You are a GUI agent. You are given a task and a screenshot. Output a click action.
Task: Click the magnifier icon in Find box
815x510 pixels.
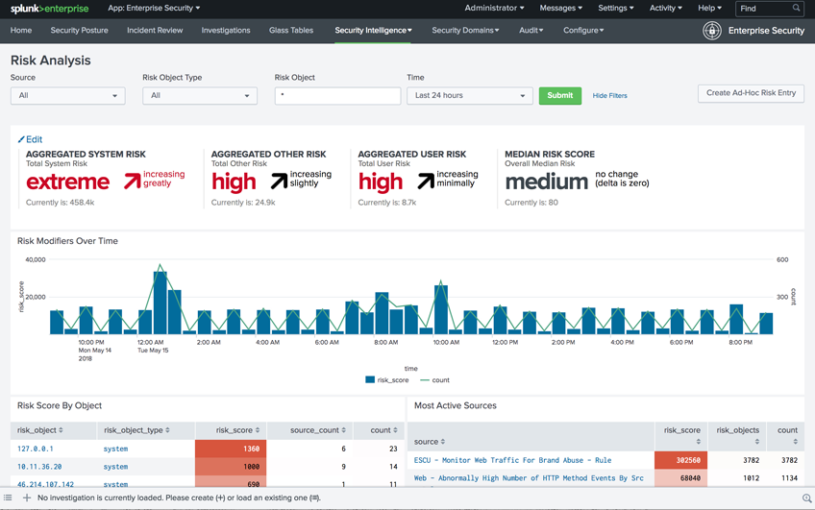coord(796,9)
